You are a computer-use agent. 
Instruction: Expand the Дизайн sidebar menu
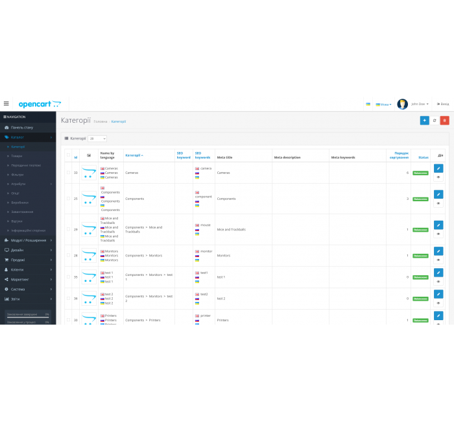28,250
